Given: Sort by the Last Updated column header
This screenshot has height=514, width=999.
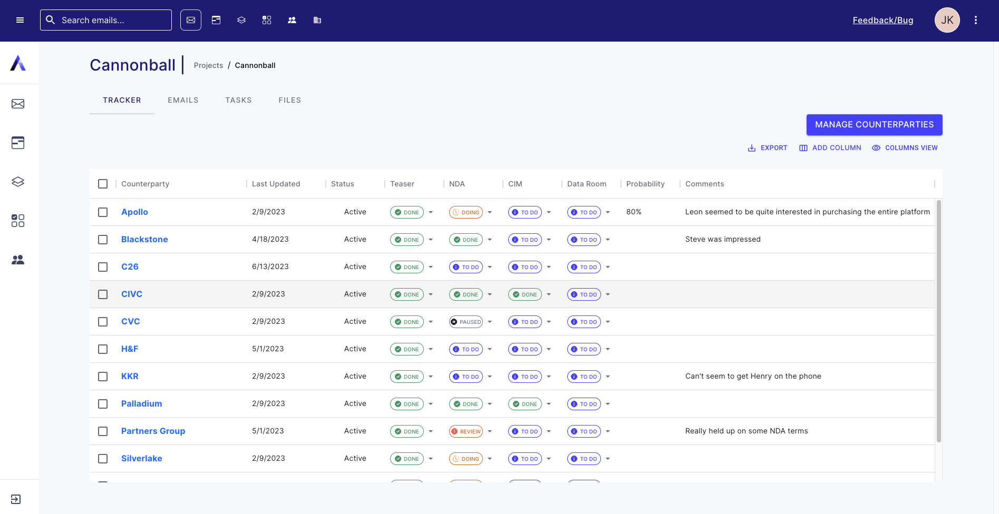Looking at the screenshot, I should (276, 184).
